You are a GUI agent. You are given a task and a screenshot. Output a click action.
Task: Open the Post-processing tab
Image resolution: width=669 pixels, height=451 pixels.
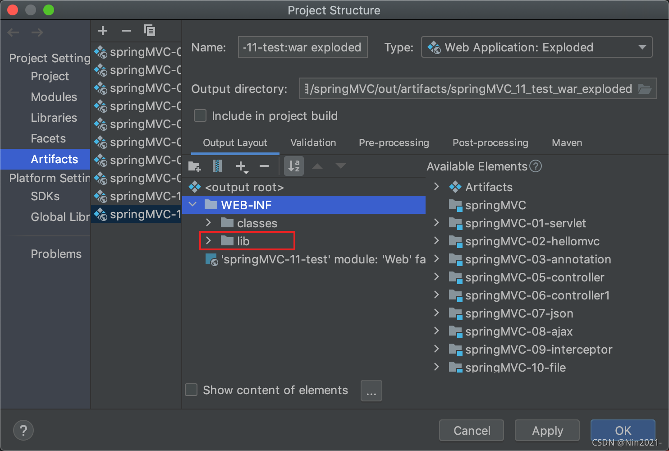pos(490,143)
